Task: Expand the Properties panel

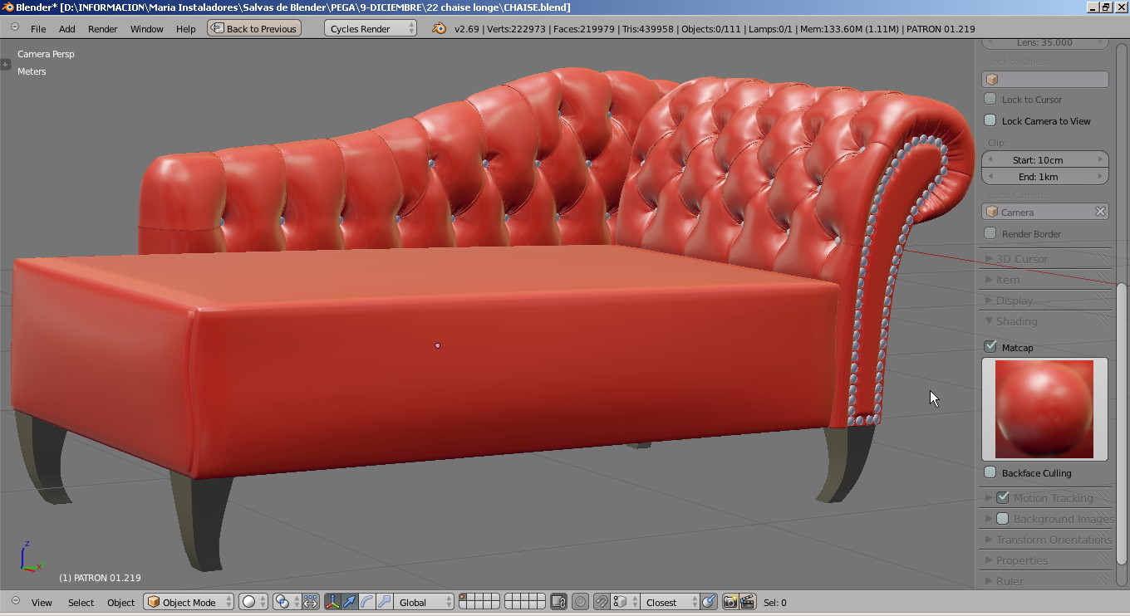Action: (x=1046, y=560)
